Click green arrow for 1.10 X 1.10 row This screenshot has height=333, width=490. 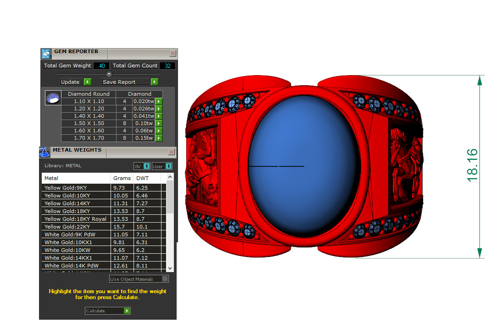point(159,101)
